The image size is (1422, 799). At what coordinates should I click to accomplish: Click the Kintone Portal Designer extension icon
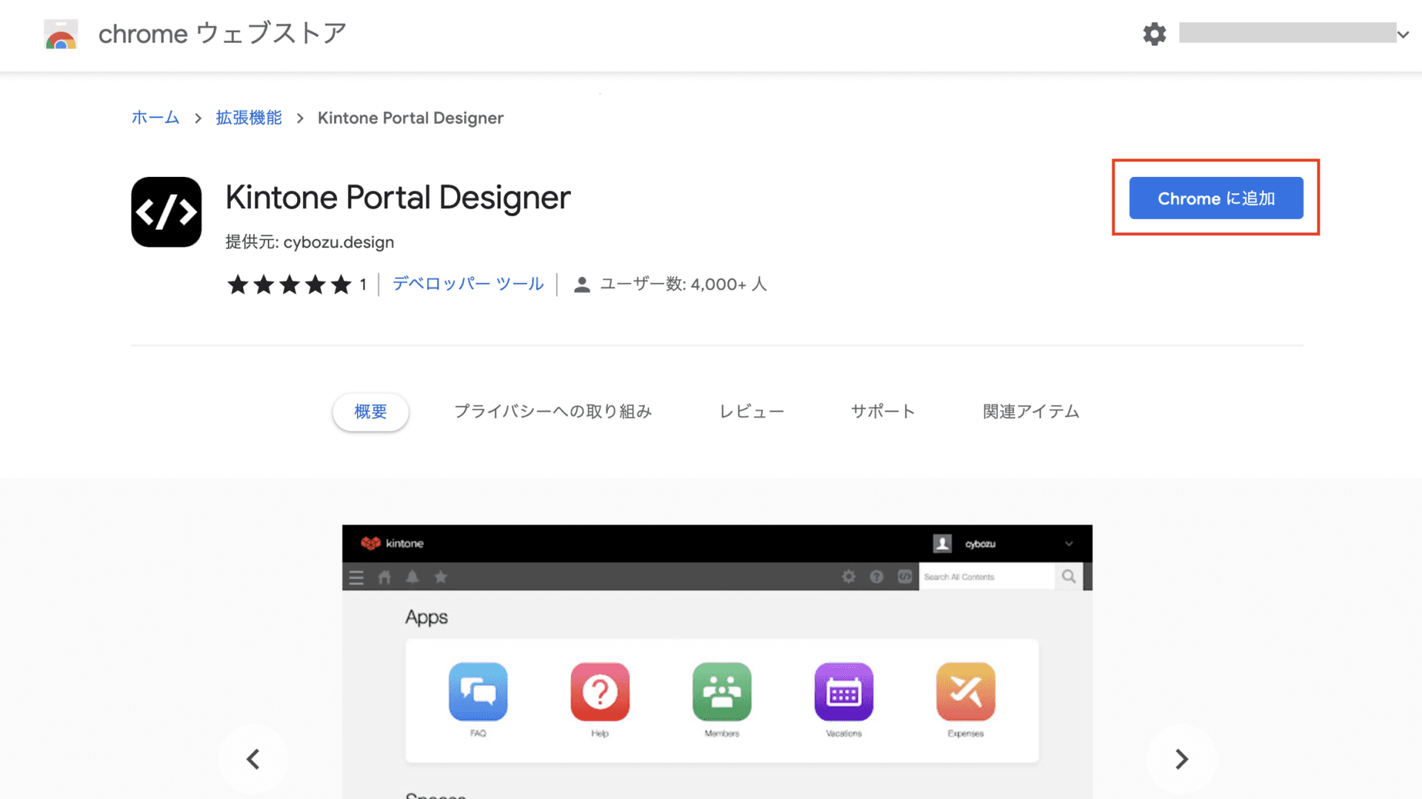pyautogui.click(x=166, y=212)
